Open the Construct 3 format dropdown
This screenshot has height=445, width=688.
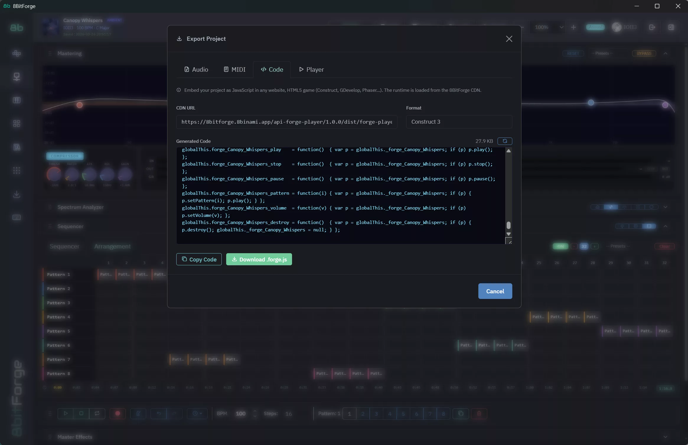point(459,122)
